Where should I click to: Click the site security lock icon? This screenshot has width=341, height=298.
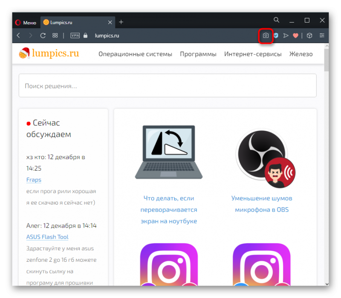pos(86,35)
